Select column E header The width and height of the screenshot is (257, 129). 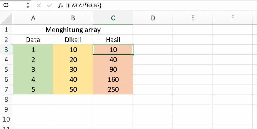pyautogui.click(x=193, y=18)
